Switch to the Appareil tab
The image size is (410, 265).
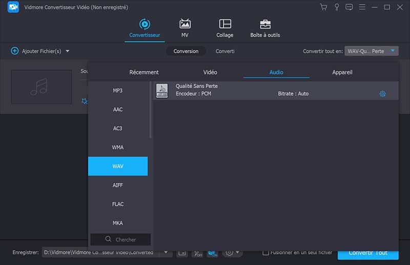click(x=342, y=72)
